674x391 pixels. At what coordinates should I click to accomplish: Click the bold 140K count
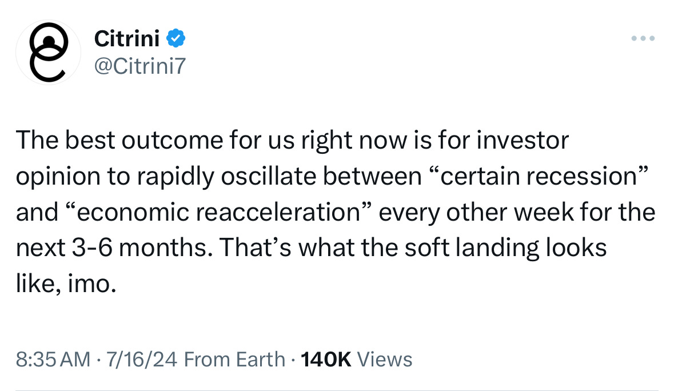(x=326, y=359)
